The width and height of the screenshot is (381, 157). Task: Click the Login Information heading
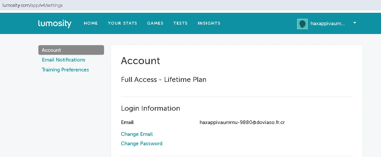coord(151,108)
